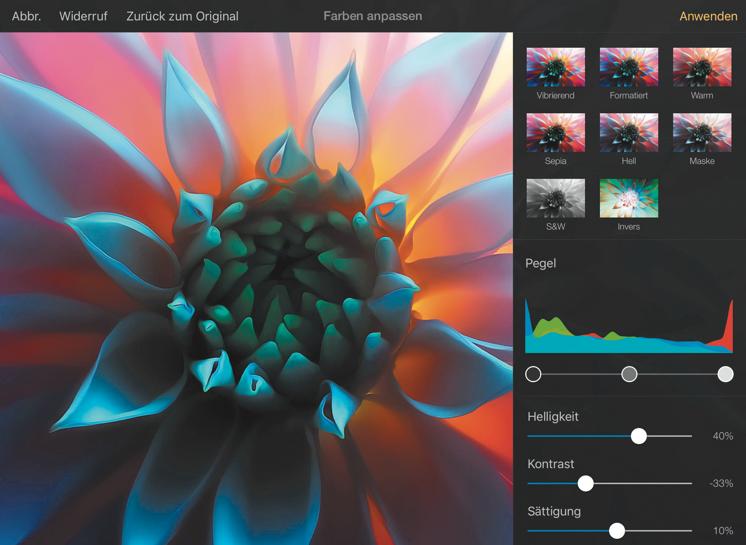
Task: Click the Helligkeit slider knob
Action: click(x=639, y=436)
